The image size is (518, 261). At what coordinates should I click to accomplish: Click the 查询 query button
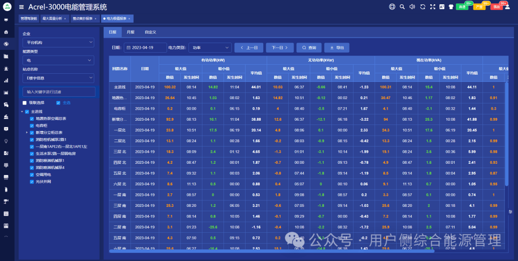coord(309,47)
